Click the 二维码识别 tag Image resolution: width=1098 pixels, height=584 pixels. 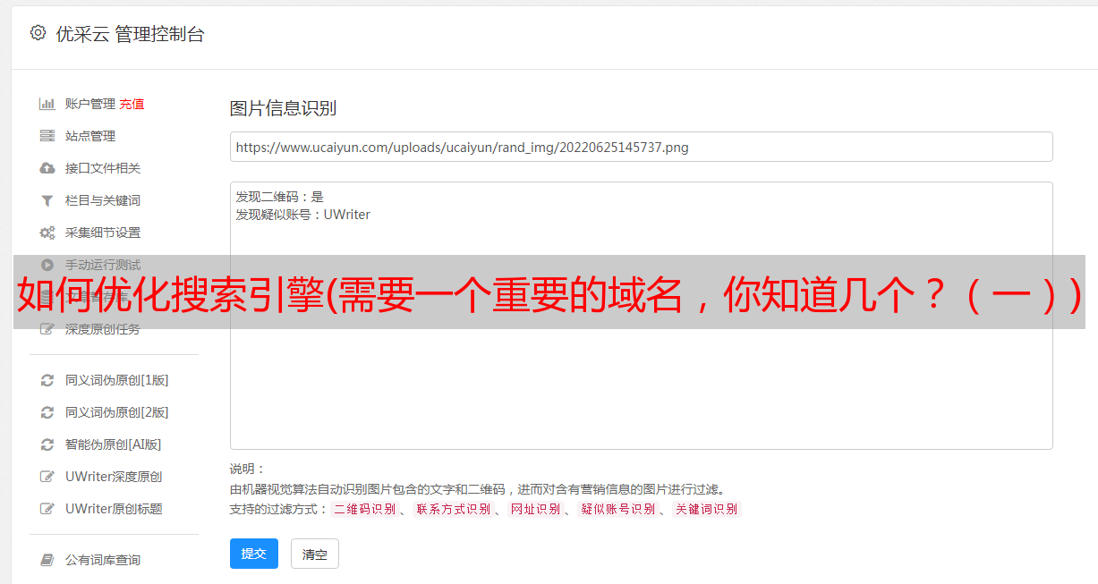point(365,509)
